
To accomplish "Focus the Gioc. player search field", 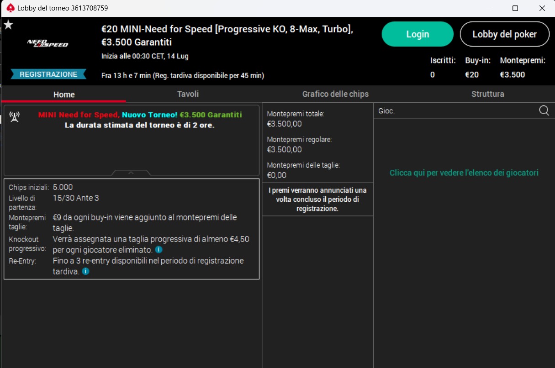I will pyautogui.click(x=457, y=111).
